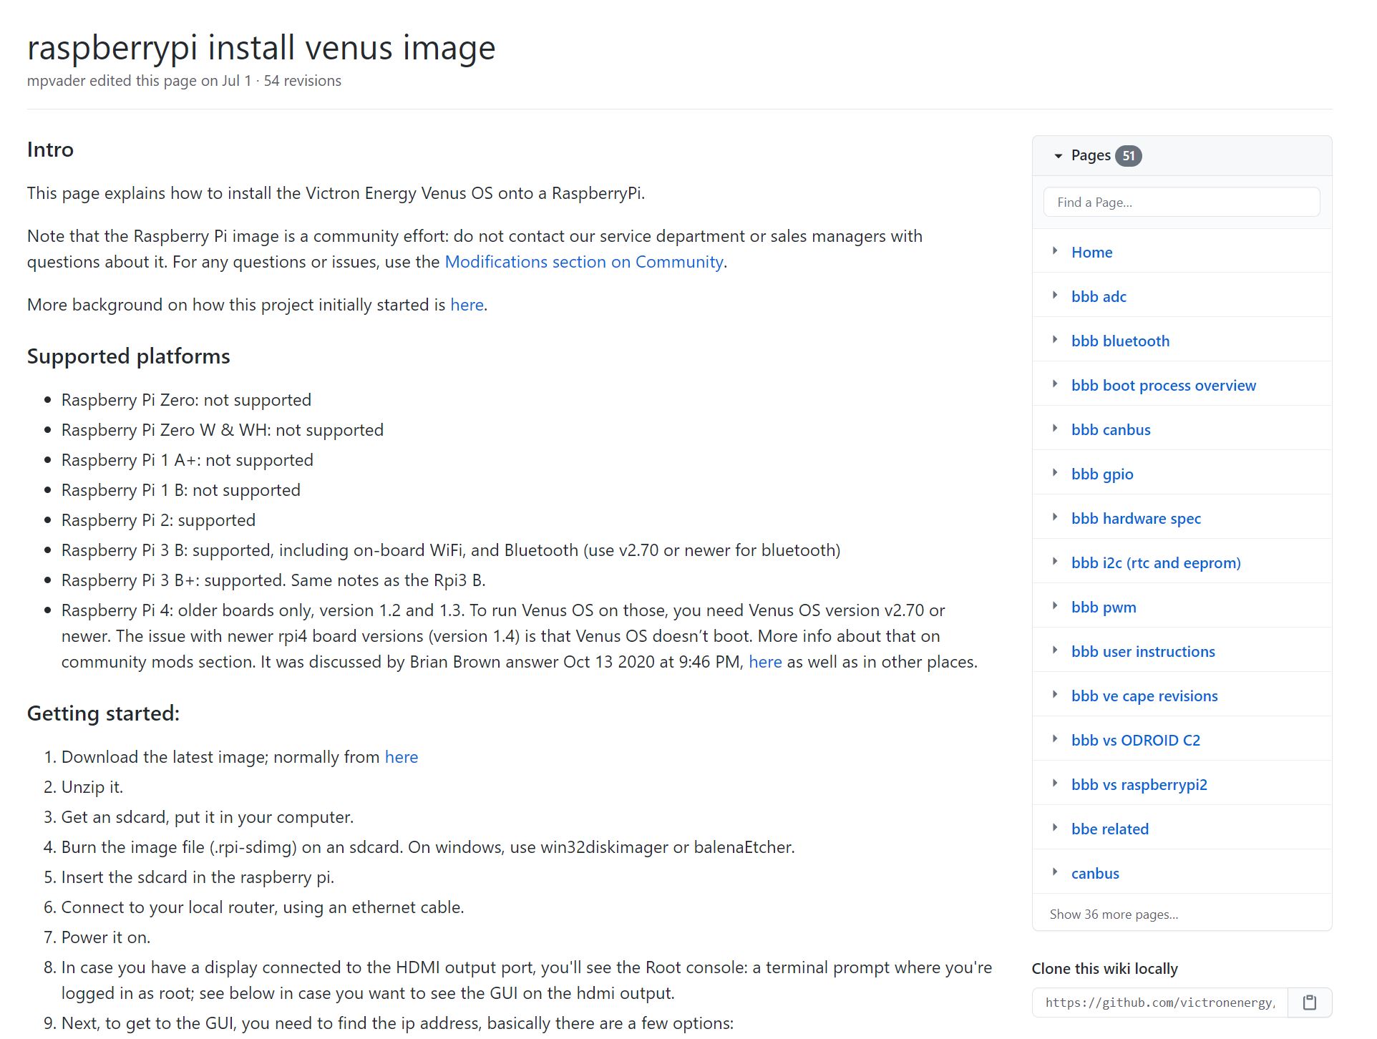Viewport: 1377px width, 1039px height.
Task: Open the latest image download 'here' link
Action: coord(402,757)
